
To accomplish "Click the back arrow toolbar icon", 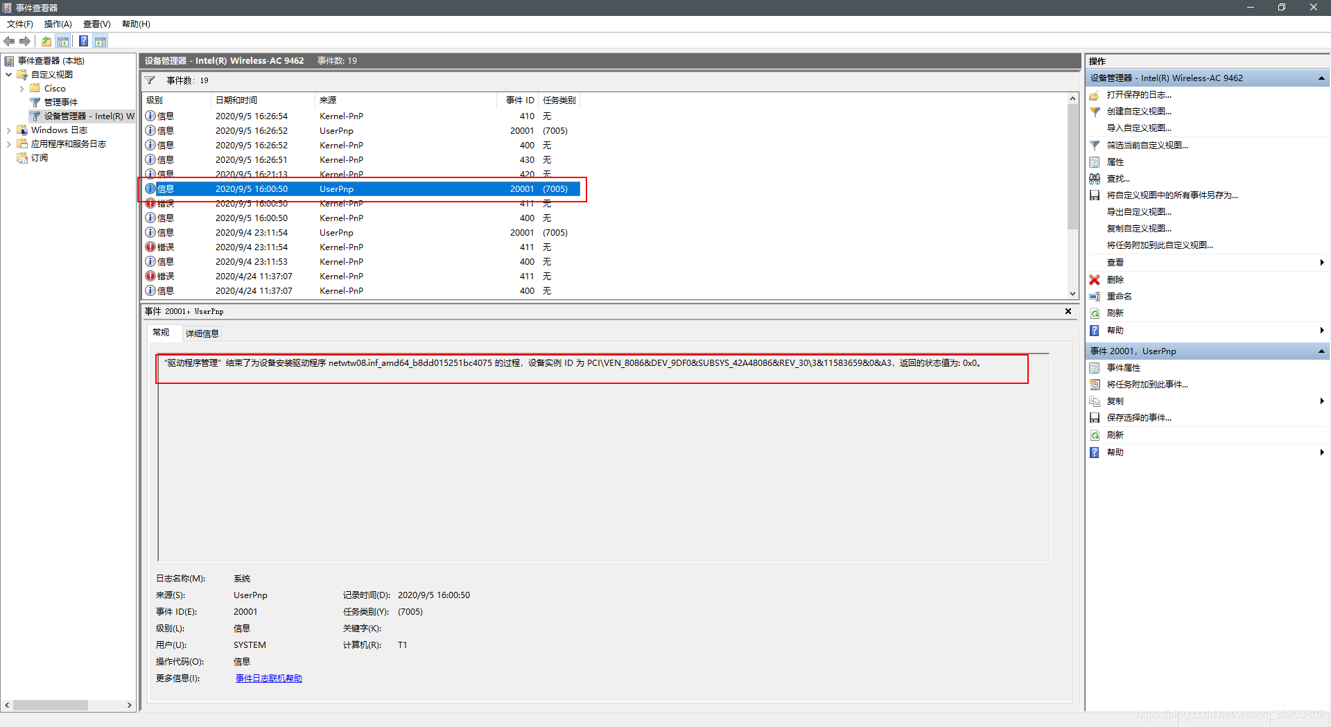I will (x=9, y=42).
